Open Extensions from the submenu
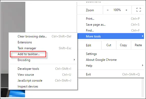 click(25, 42)
